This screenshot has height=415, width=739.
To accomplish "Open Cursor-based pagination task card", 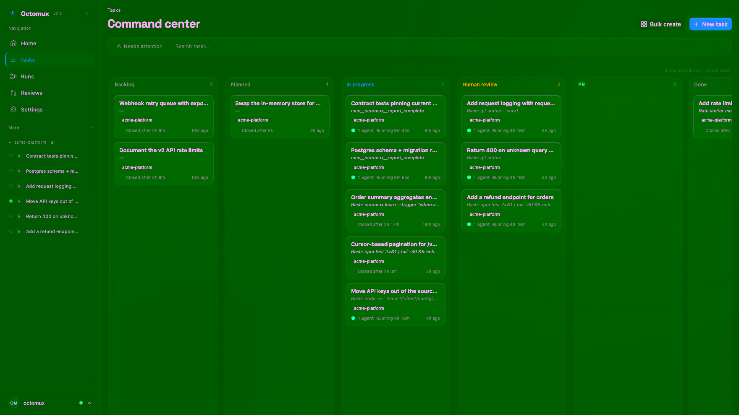I will (x=396, y=257).
